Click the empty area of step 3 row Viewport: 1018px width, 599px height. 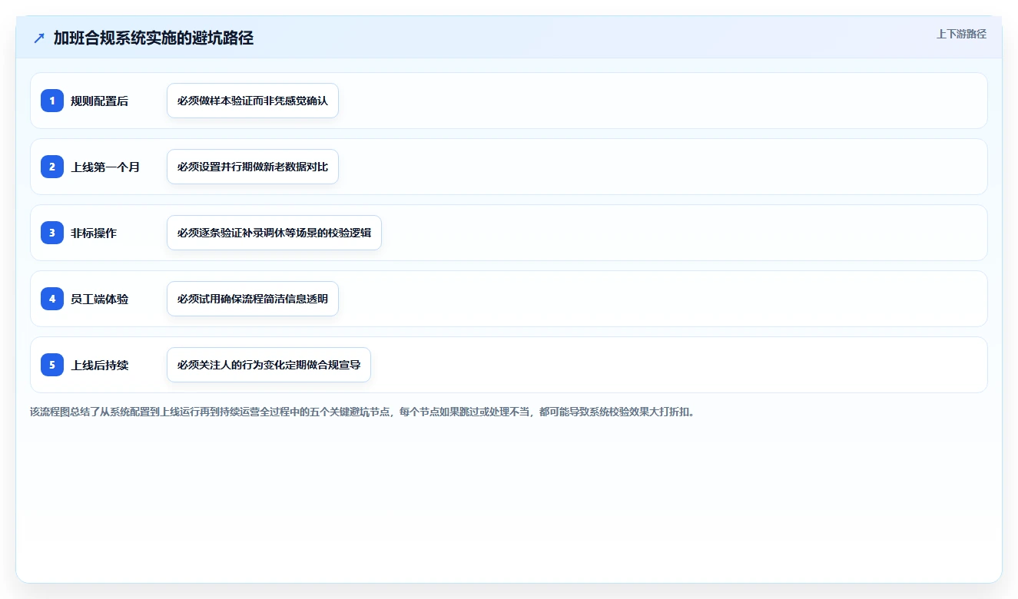684,233
